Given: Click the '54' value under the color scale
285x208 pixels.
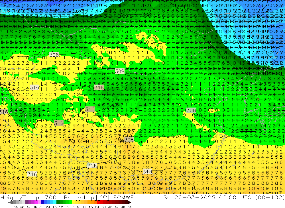Looking at the screenshot, I should (x=129, y=207).
